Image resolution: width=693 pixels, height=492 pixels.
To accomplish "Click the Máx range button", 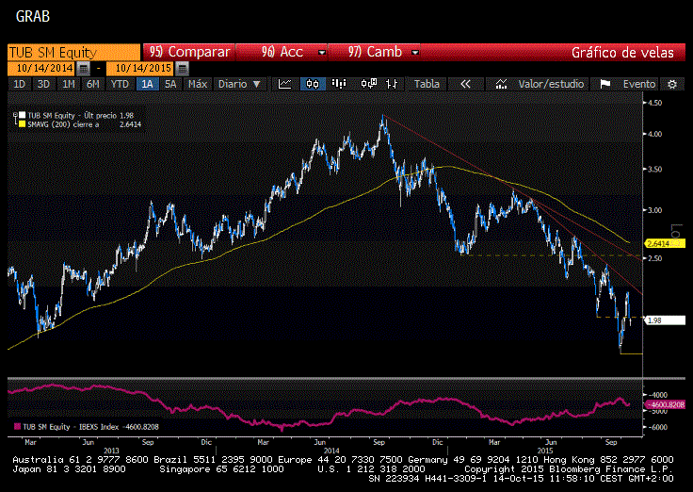I will (x=197, y=84).
